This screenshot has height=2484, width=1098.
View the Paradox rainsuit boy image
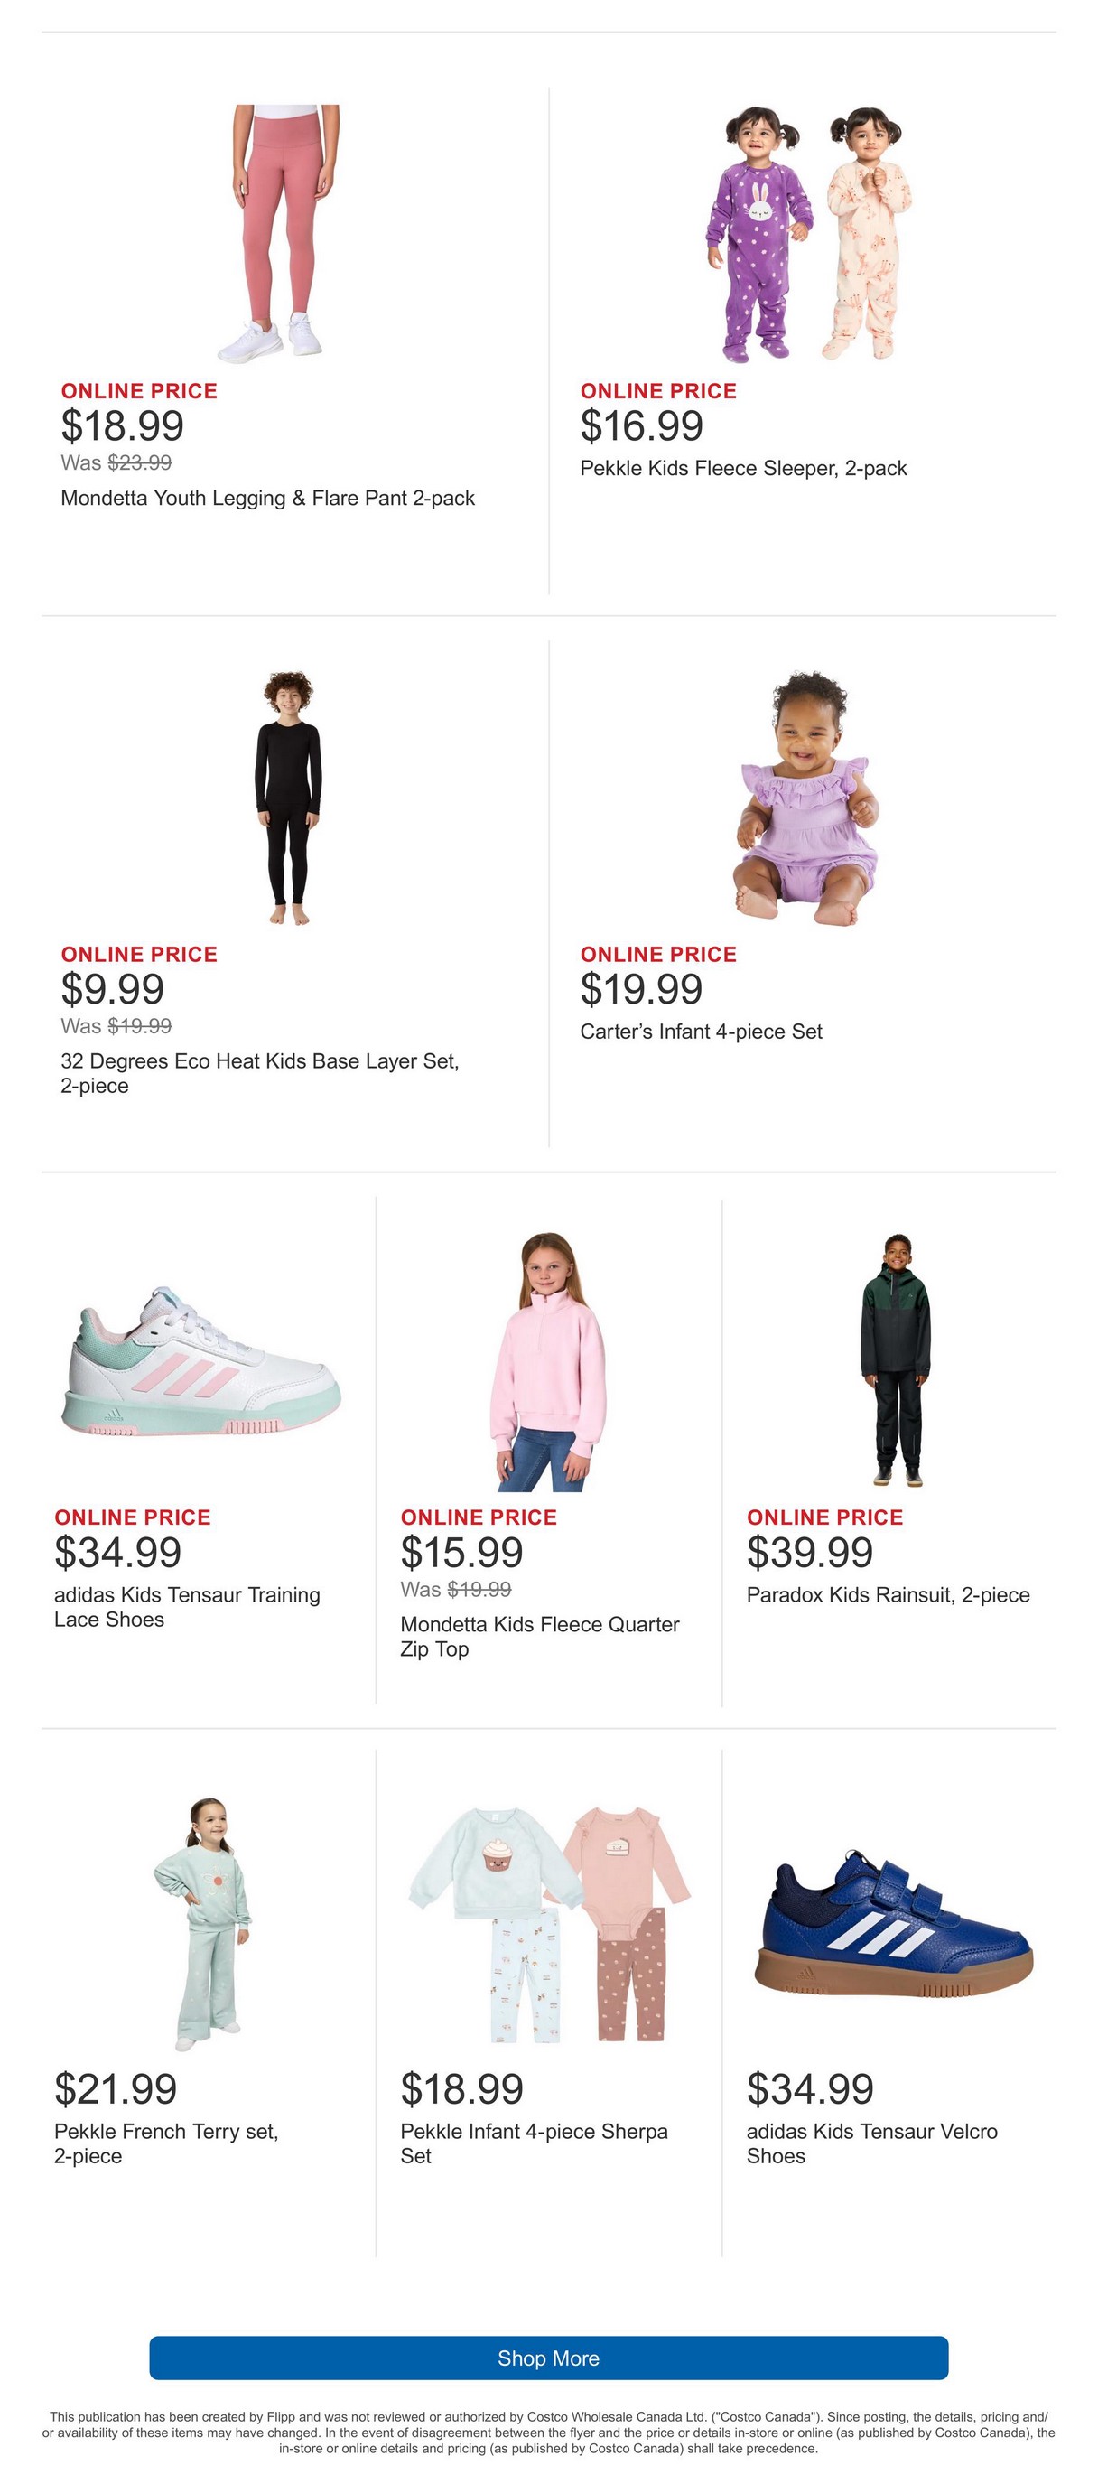pos(896,1359)
